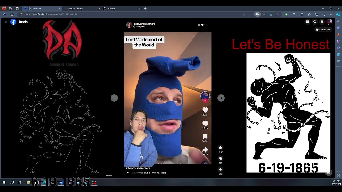
Task: Open Edge sidebar shopping tag icon
Action: [338, 28]
